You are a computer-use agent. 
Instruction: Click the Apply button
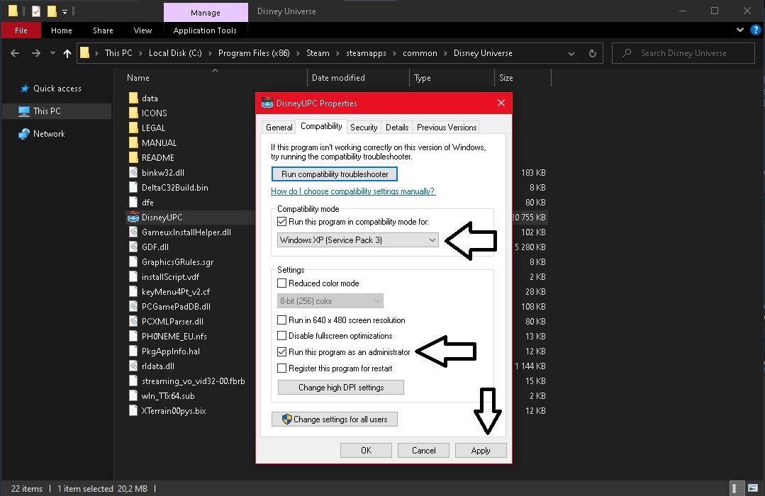tap(481, 451)
